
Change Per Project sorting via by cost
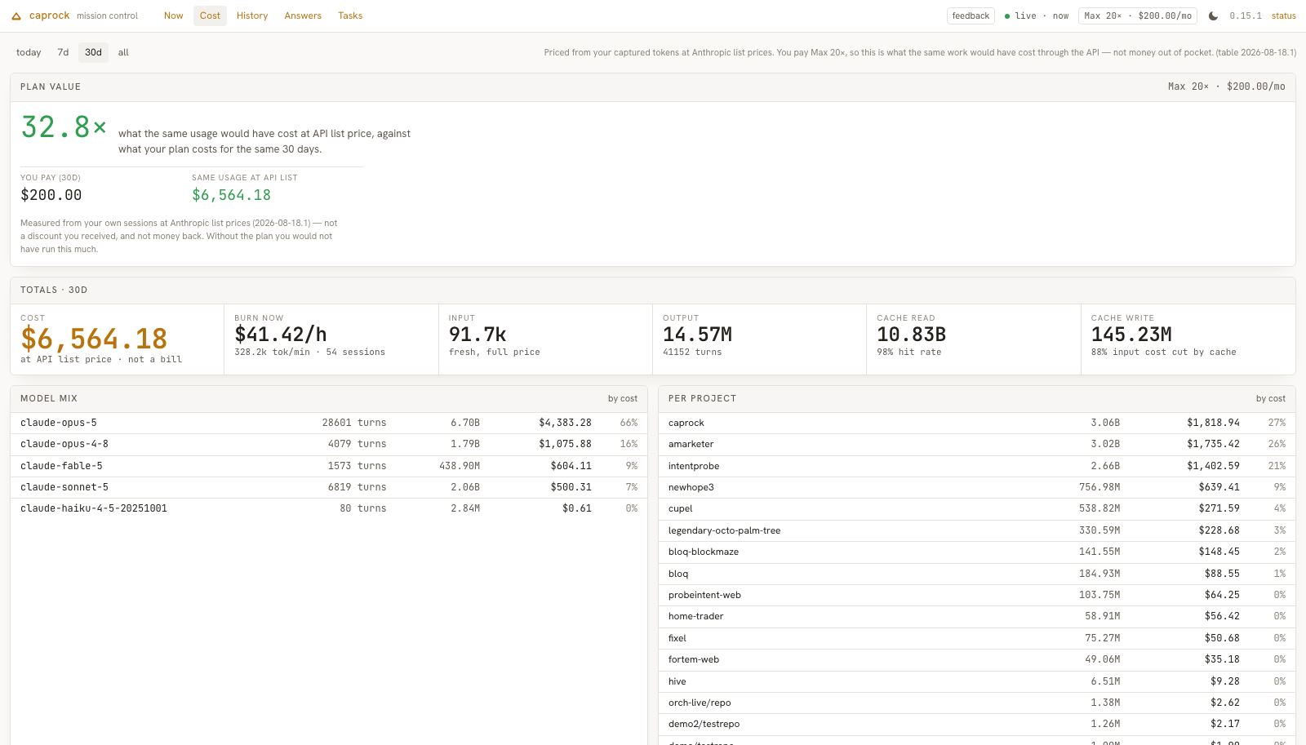(1270, 398)
